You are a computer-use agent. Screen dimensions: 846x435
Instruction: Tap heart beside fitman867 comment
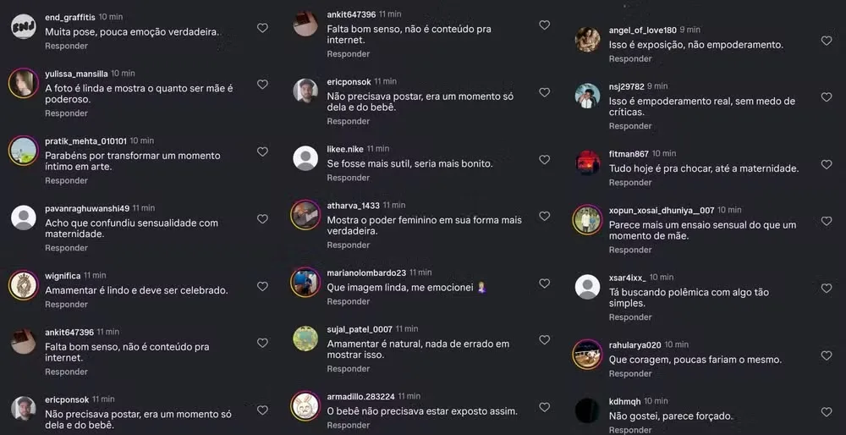(x=827, y=165)
